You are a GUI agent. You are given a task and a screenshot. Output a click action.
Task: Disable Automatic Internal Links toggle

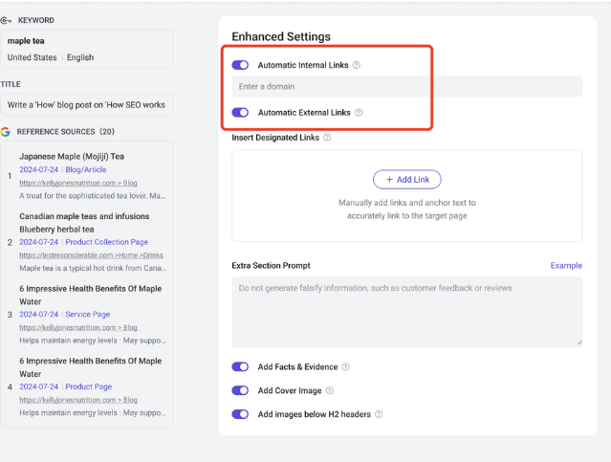pos(240,65)
